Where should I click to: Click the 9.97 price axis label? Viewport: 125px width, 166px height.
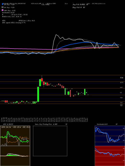tap(121, 88)
